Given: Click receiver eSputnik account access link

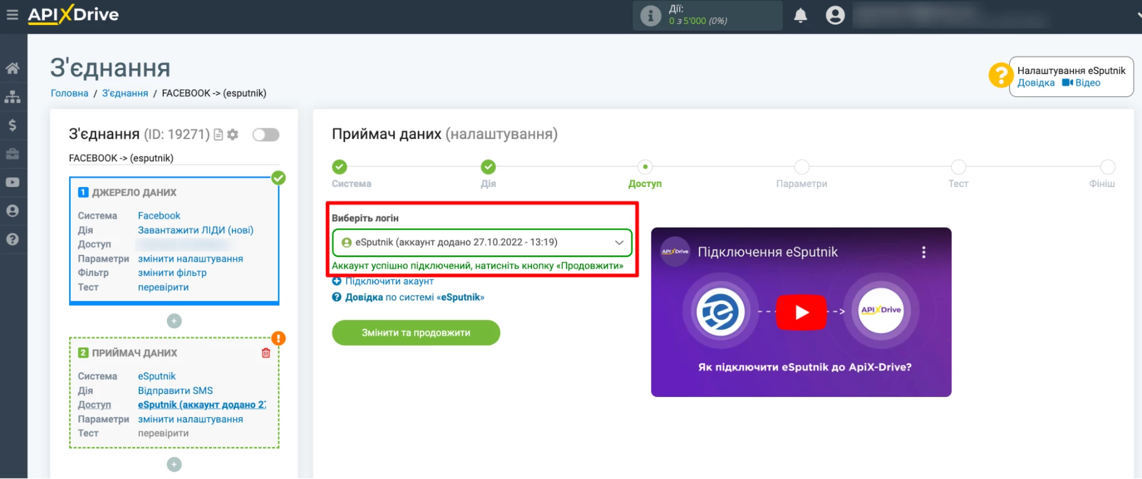Looking at the screenshot, I should pos(202,405).
